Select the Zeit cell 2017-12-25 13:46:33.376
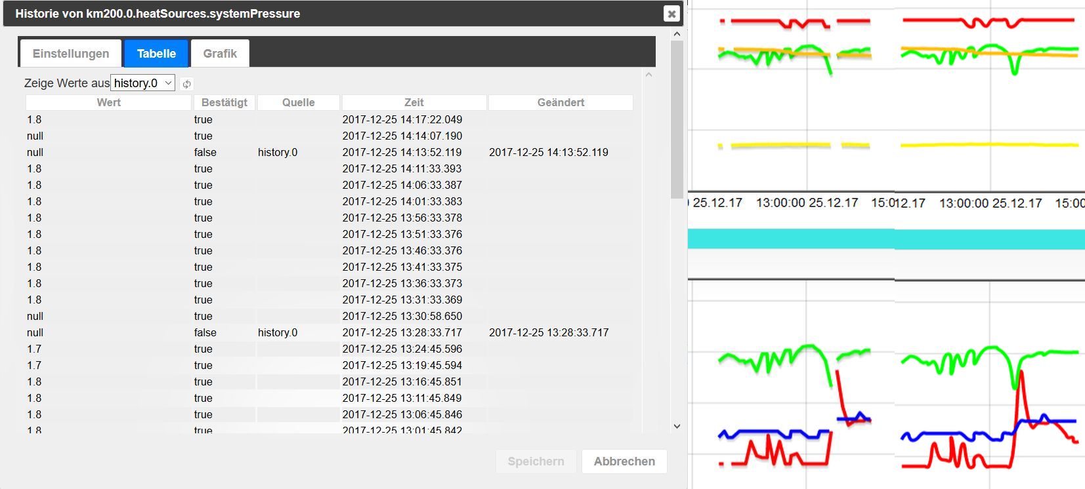 402,250
